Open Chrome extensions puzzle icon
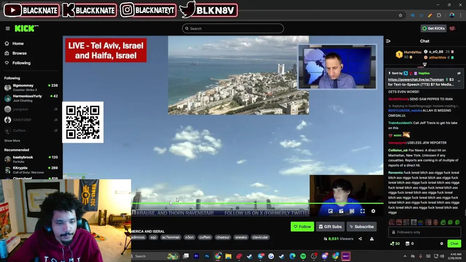The image size is (466, 262). tap(439, 15)
